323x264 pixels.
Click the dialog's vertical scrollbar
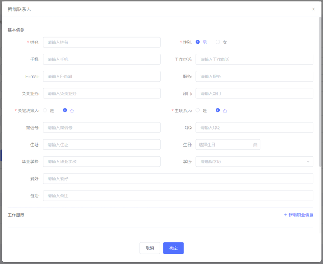pyautogui.click(x=320, y=92)
